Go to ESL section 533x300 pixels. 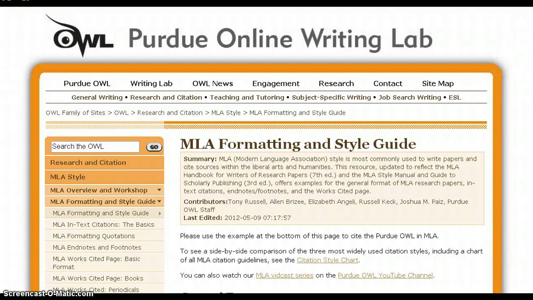pyautogui.click(x=455, y=97)
